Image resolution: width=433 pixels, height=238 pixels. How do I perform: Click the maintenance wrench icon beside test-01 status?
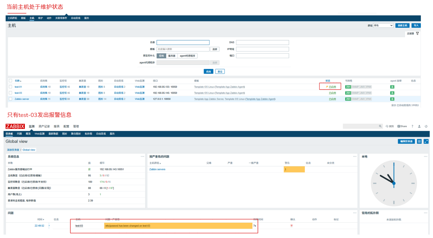coord(327,87)
